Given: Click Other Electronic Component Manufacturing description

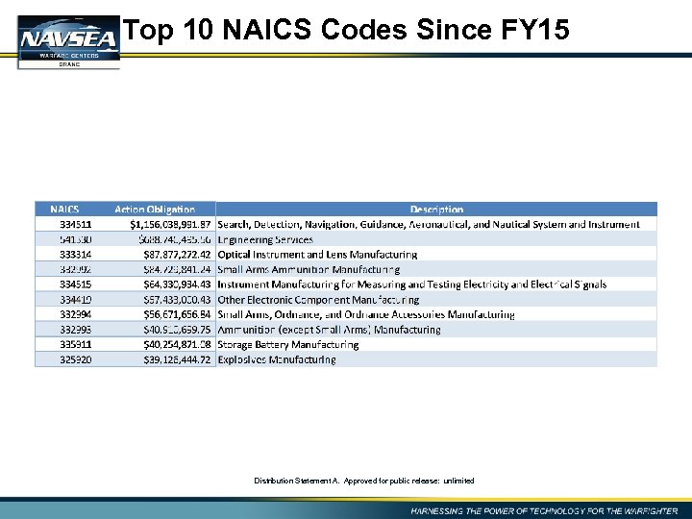Looking at the screenshot, I should click(x=318, y=300).
